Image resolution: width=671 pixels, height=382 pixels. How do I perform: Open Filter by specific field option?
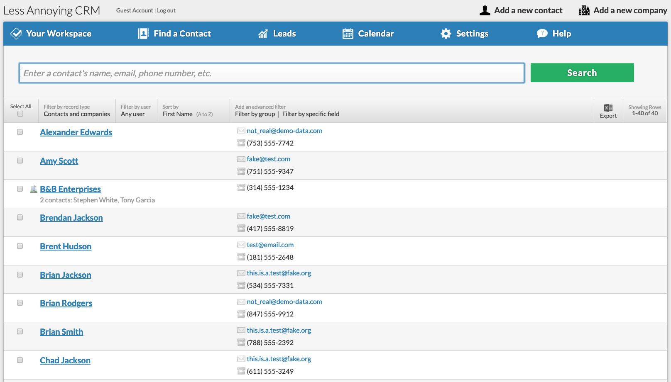[311, 114]
